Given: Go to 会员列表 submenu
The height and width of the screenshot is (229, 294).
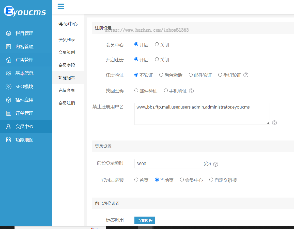Looking at the screenshot, I should coord(67,40).
